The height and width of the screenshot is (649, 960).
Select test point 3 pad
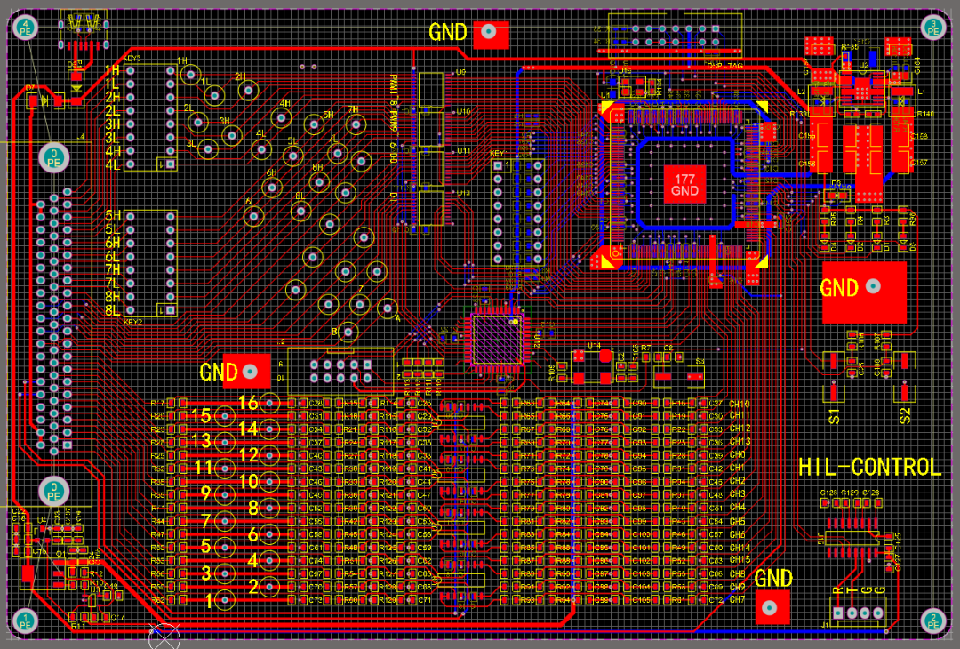tap(225, 573)
